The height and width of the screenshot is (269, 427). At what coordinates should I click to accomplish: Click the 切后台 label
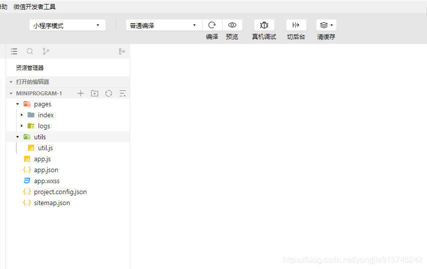296,36
